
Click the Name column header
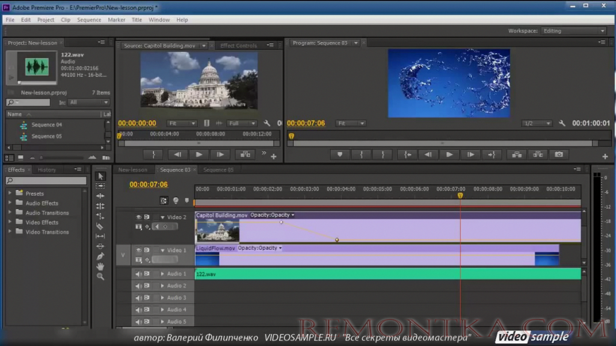[x=14, y=114]
